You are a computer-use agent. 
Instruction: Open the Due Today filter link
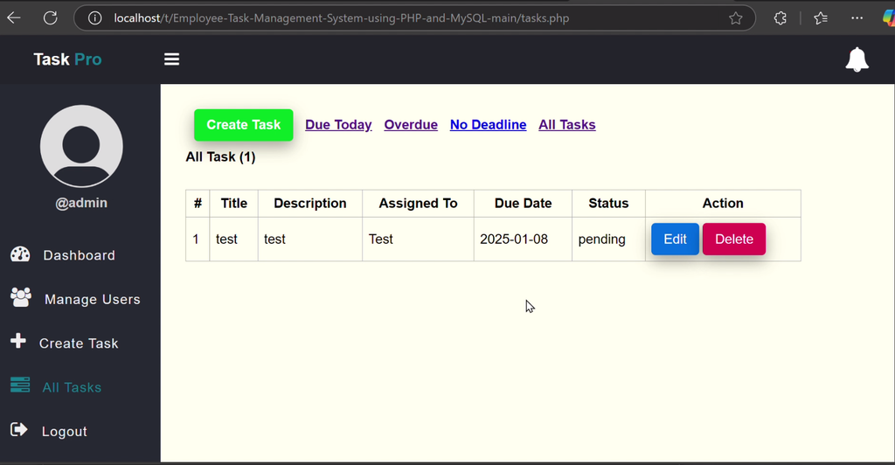coord(338,124)
